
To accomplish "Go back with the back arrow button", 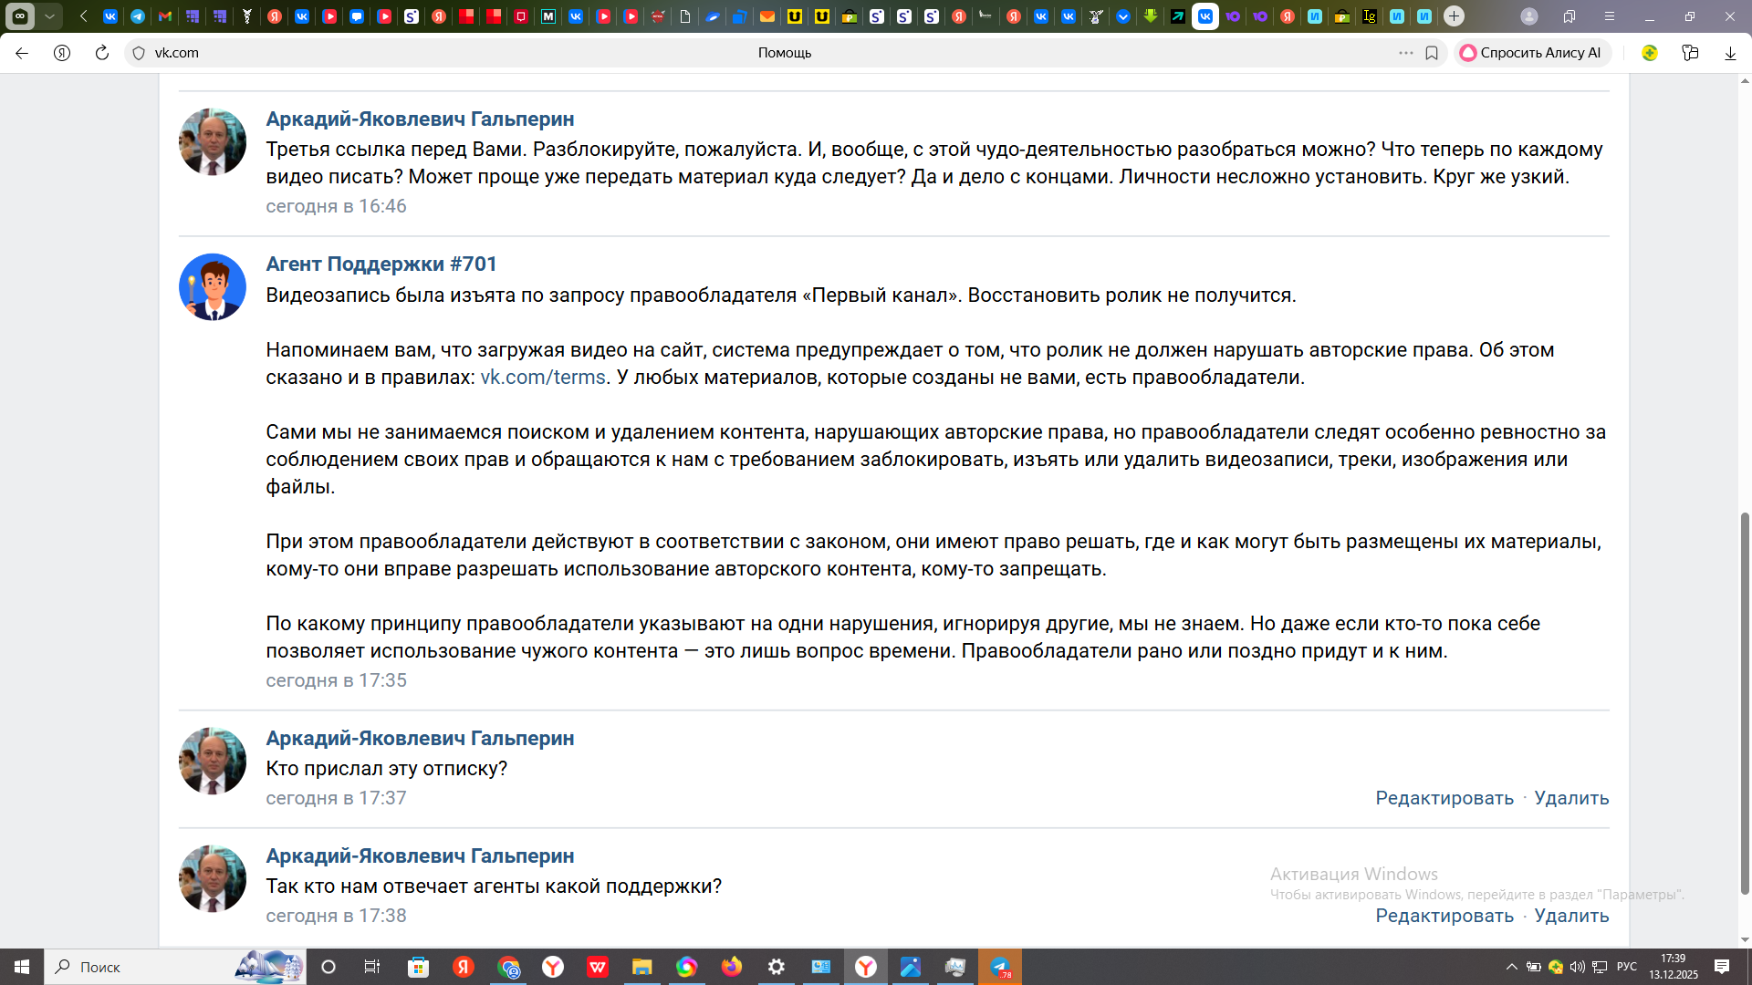I will (22, 53).
